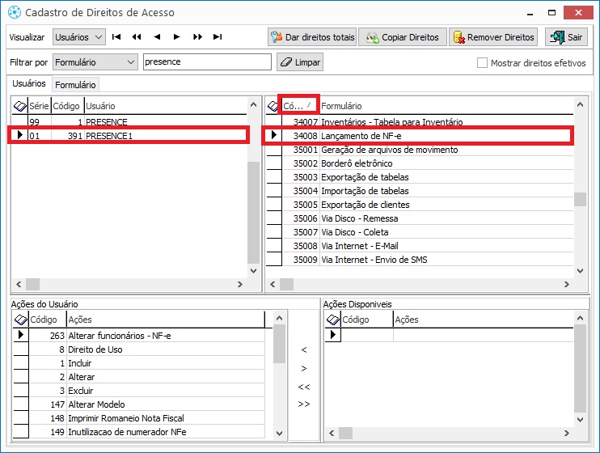Viewport: 600px width, 453px height.
Task: Click Sair to exit the window
Action: (x=566, y=37)
